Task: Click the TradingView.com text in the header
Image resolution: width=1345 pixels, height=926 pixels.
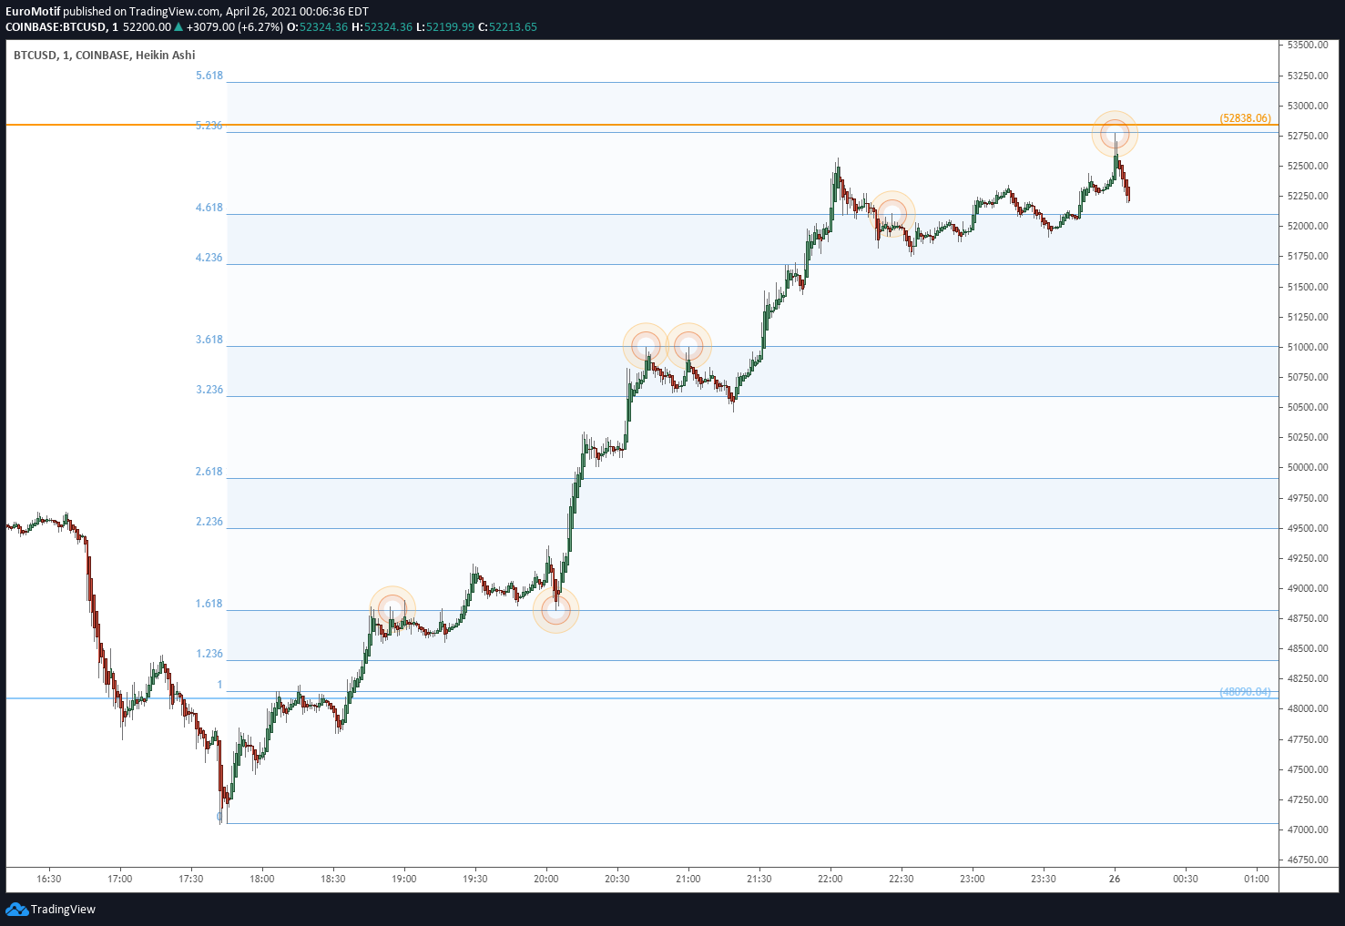Action: pos(175,11)
